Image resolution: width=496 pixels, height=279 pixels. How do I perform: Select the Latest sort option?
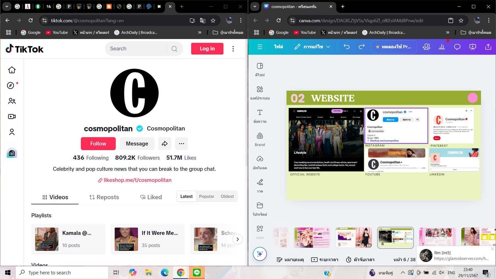(186, 196)
